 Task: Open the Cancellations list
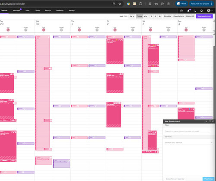point(178,16)
